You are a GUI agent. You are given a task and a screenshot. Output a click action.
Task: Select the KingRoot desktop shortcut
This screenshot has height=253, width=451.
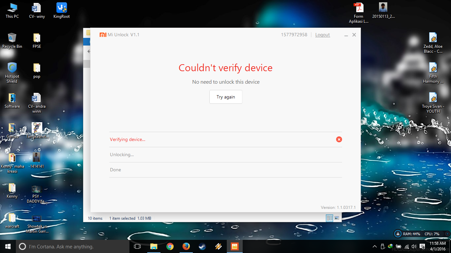[x=61, y=11]
